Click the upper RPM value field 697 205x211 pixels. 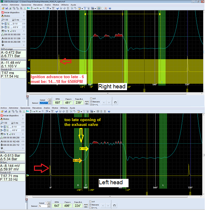(57, 103)
